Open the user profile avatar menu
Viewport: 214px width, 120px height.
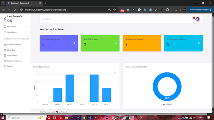coord(198,19)
